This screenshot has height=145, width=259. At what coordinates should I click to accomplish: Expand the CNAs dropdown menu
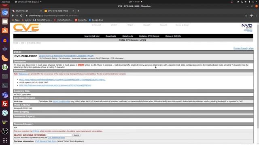pos(114,25)
